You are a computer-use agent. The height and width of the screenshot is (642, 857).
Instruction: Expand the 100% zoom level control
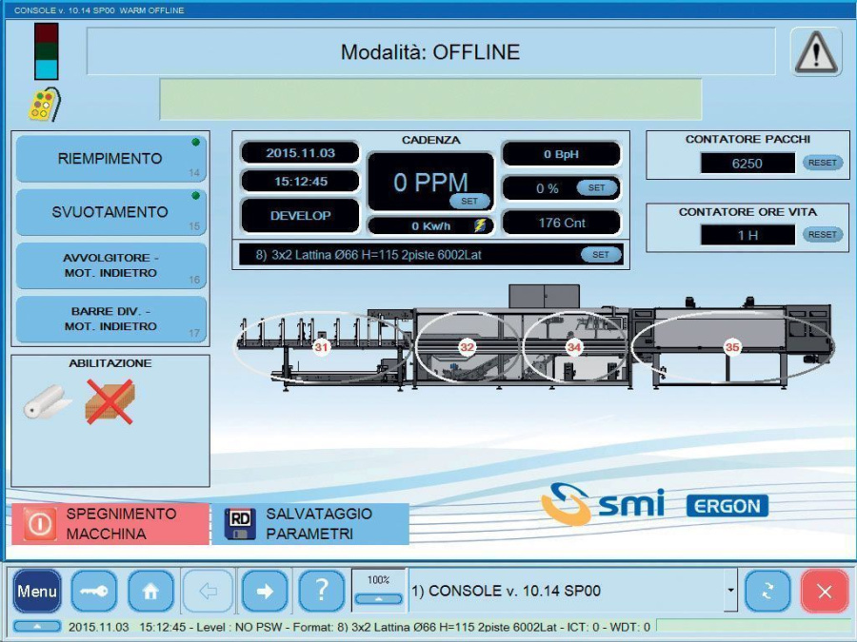pyautogui.click(x=378, y=599)
